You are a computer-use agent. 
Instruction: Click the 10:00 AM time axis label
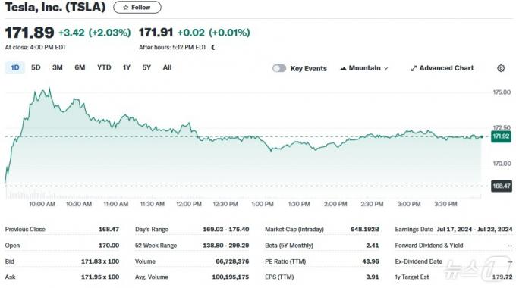click(x=42, y=204)
